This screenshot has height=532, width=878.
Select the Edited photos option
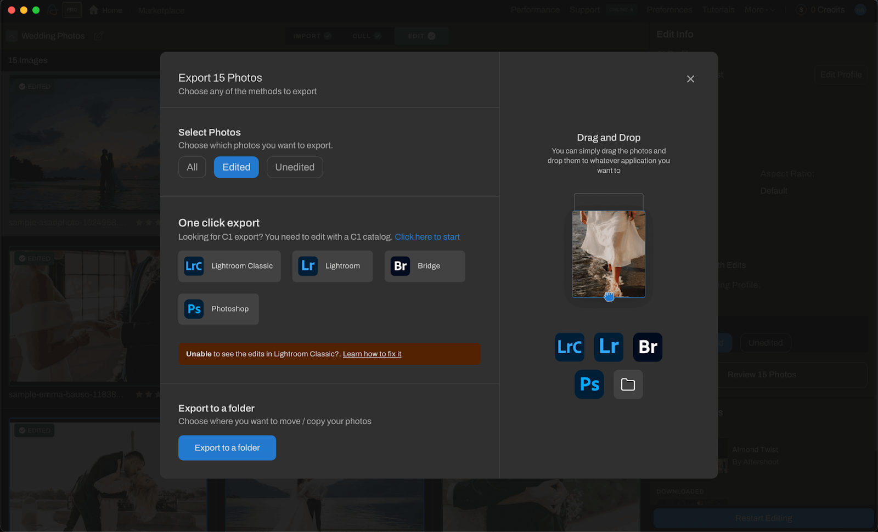point(236,167)
